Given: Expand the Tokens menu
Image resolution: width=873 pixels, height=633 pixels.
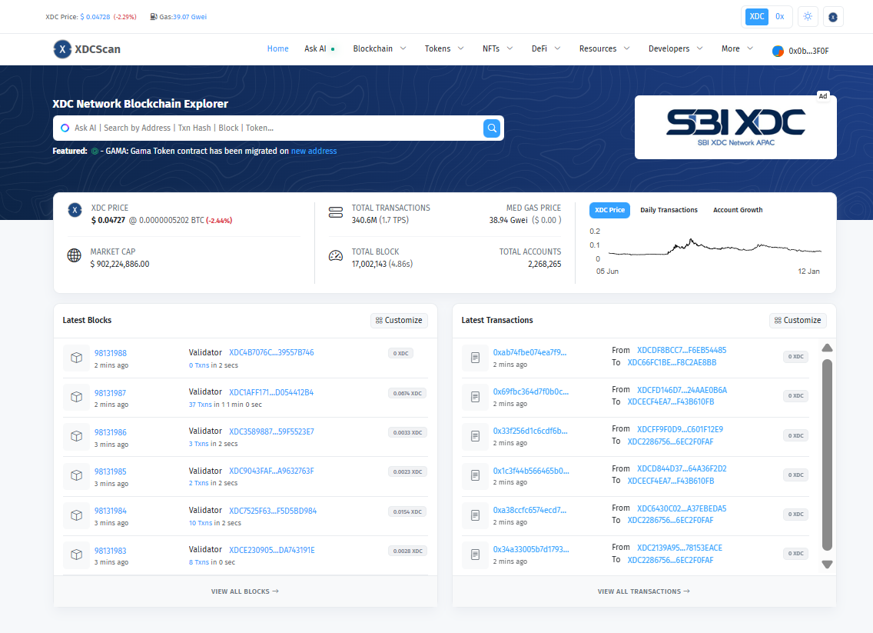Looking at the screenshot, I should click(x=443, y=49).
